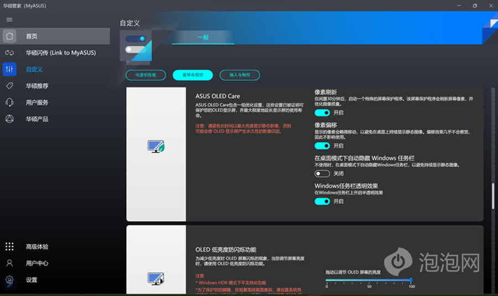Open 用户服务 section

55,102
